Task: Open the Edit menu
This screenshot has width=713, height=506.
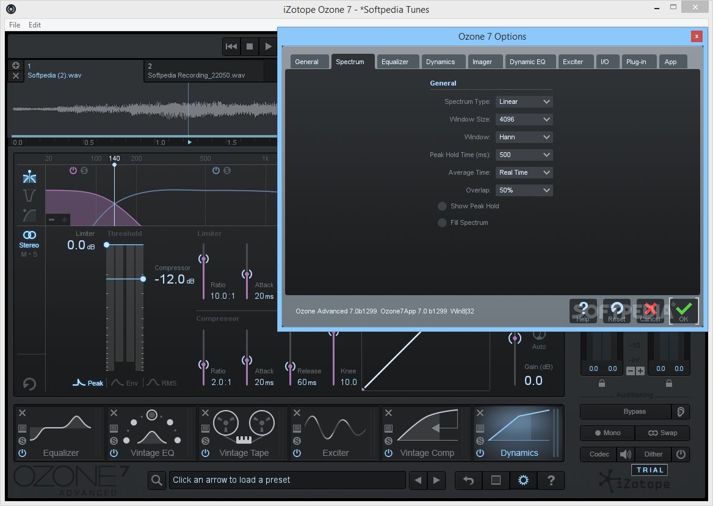Action: click(x=35, y=25)
